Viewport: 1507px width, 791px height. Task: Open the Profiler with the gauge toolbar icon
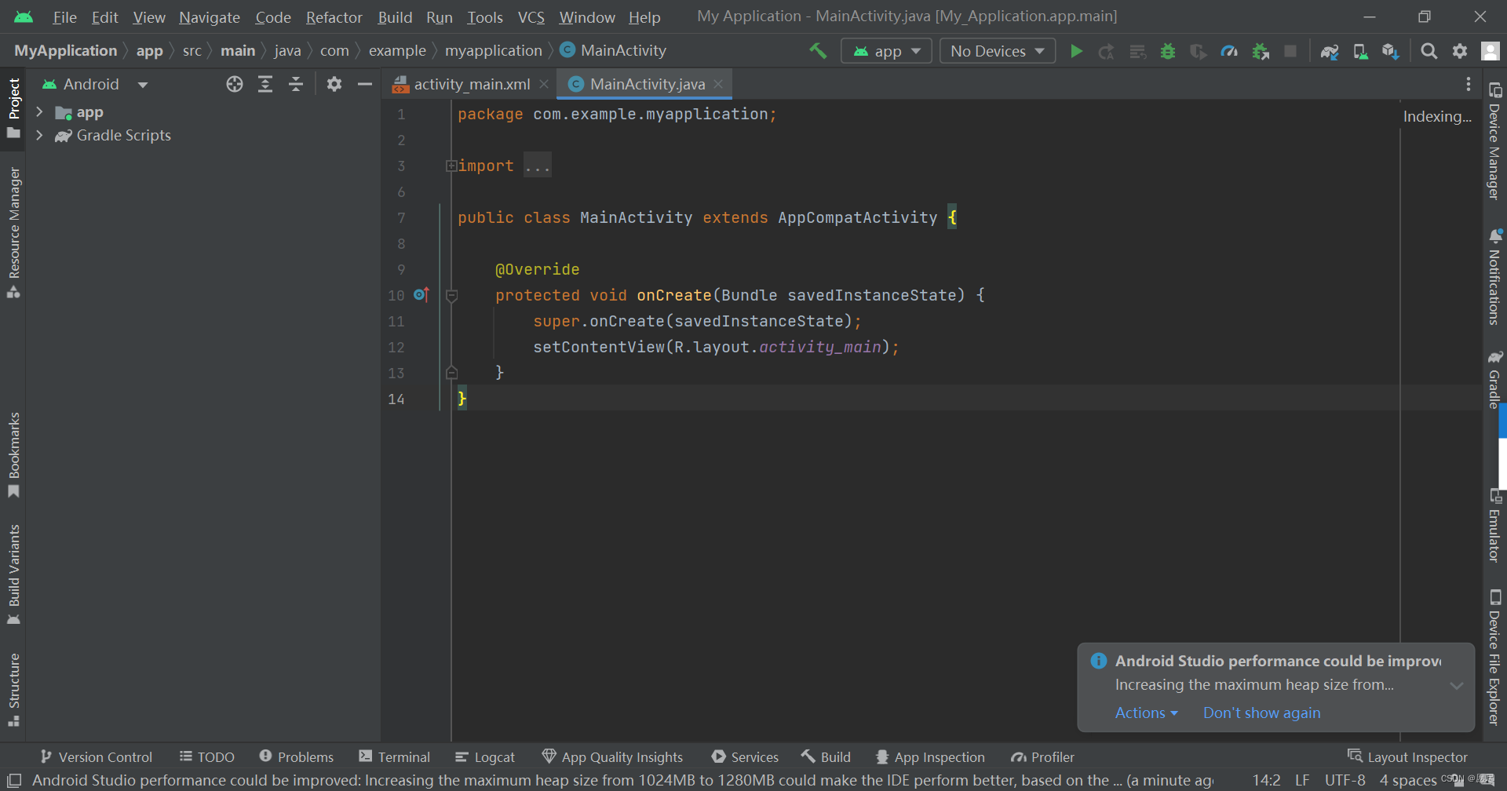(x=1230, y=50)
